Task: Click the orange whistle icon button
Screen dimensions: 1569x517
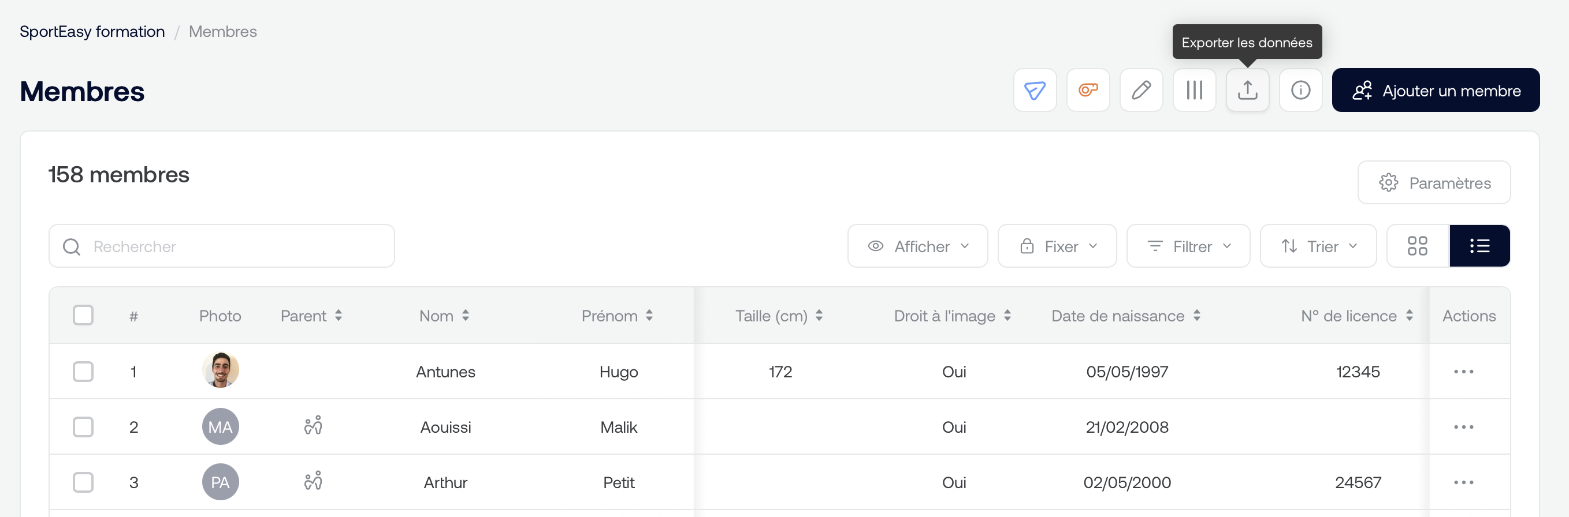Action: [1088, 91]
